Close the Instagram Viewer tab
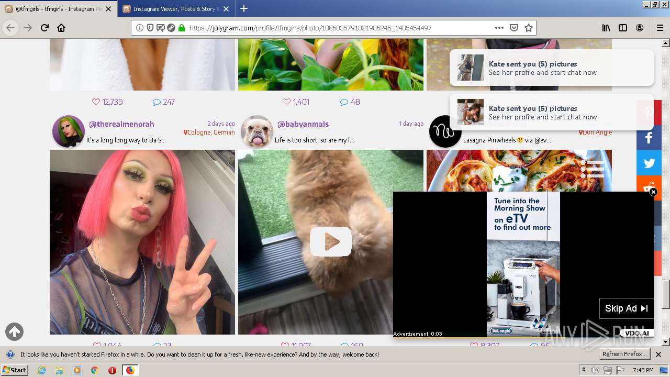 [x=227, y=9]
